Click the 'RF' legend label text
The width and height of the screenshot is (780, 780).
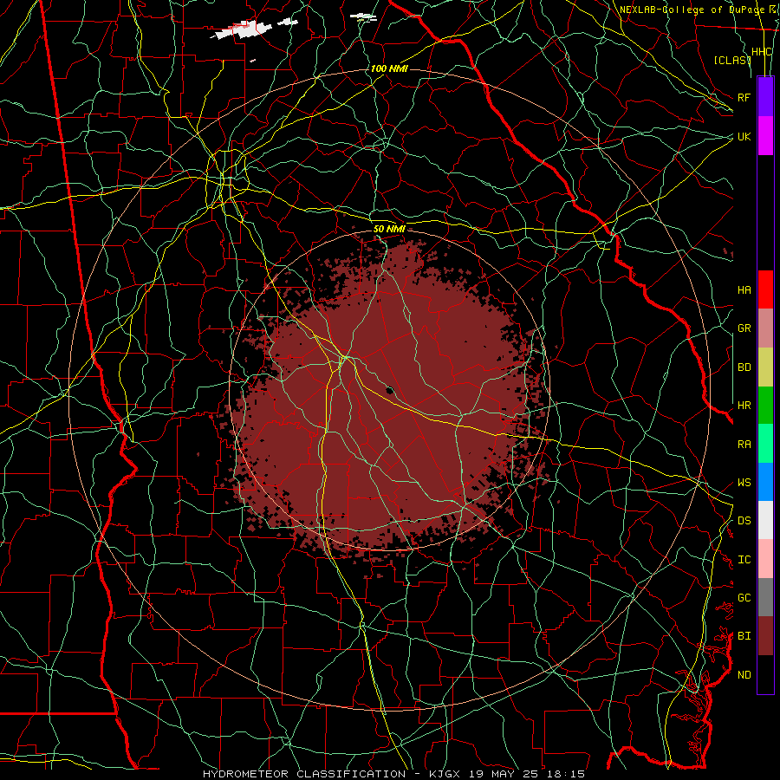[x=744, y=97]
